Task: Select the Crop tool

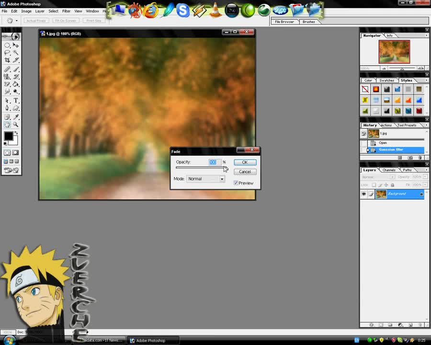Action: click(7, 60)
